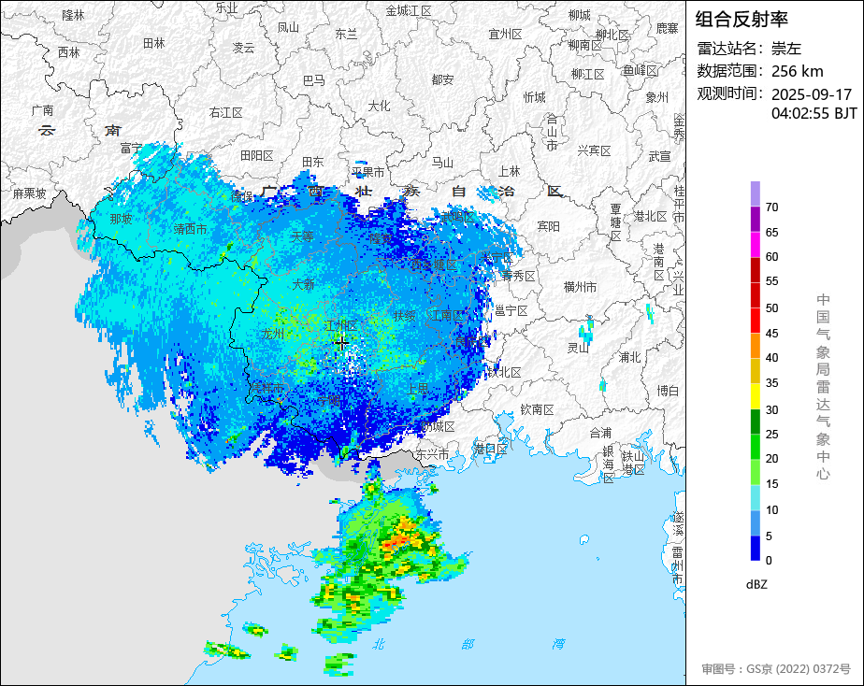This screenshot has height=686, width=864.
Task: Click the 平果市 label
Action: pos(368,172)
